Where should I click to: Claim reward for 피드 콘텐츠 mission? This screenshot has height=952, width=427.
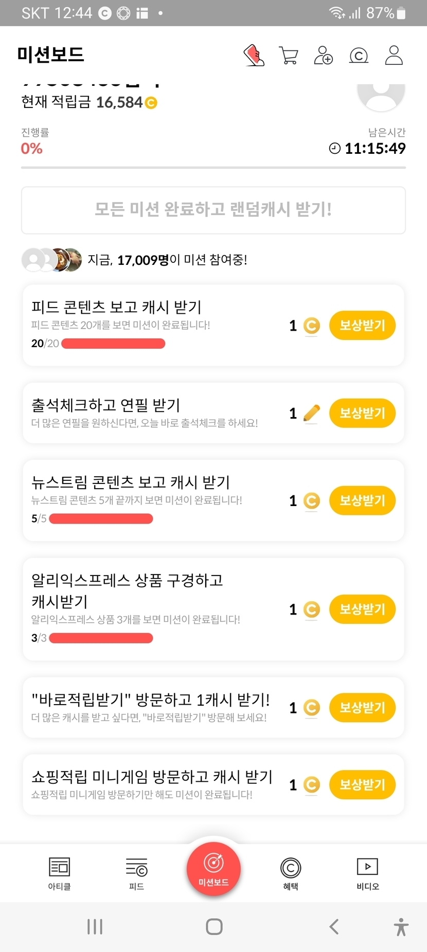click(362, 326)
